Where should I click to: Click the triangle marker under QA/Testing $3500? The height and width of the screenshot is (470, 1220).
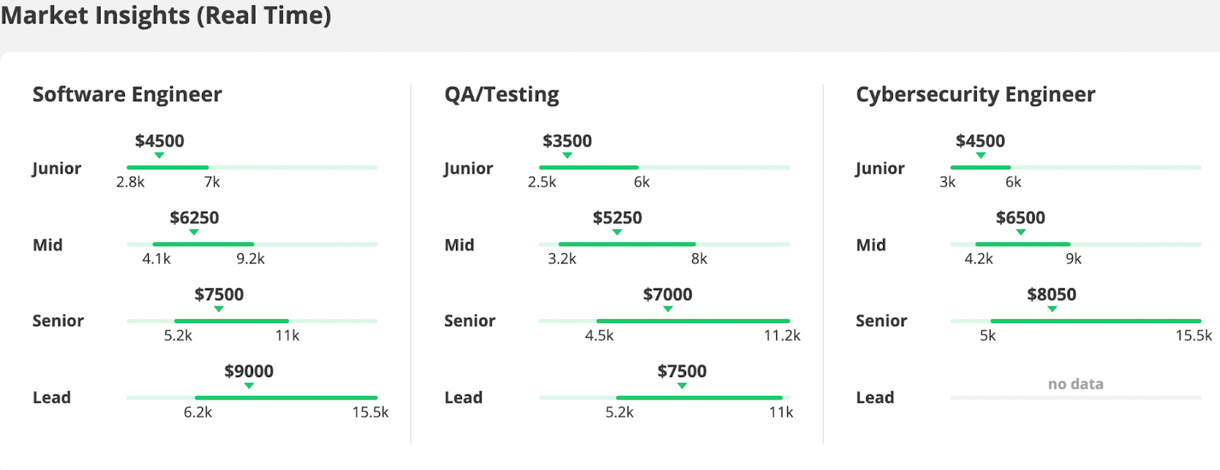pyautogui.click(x=567, y=155)
